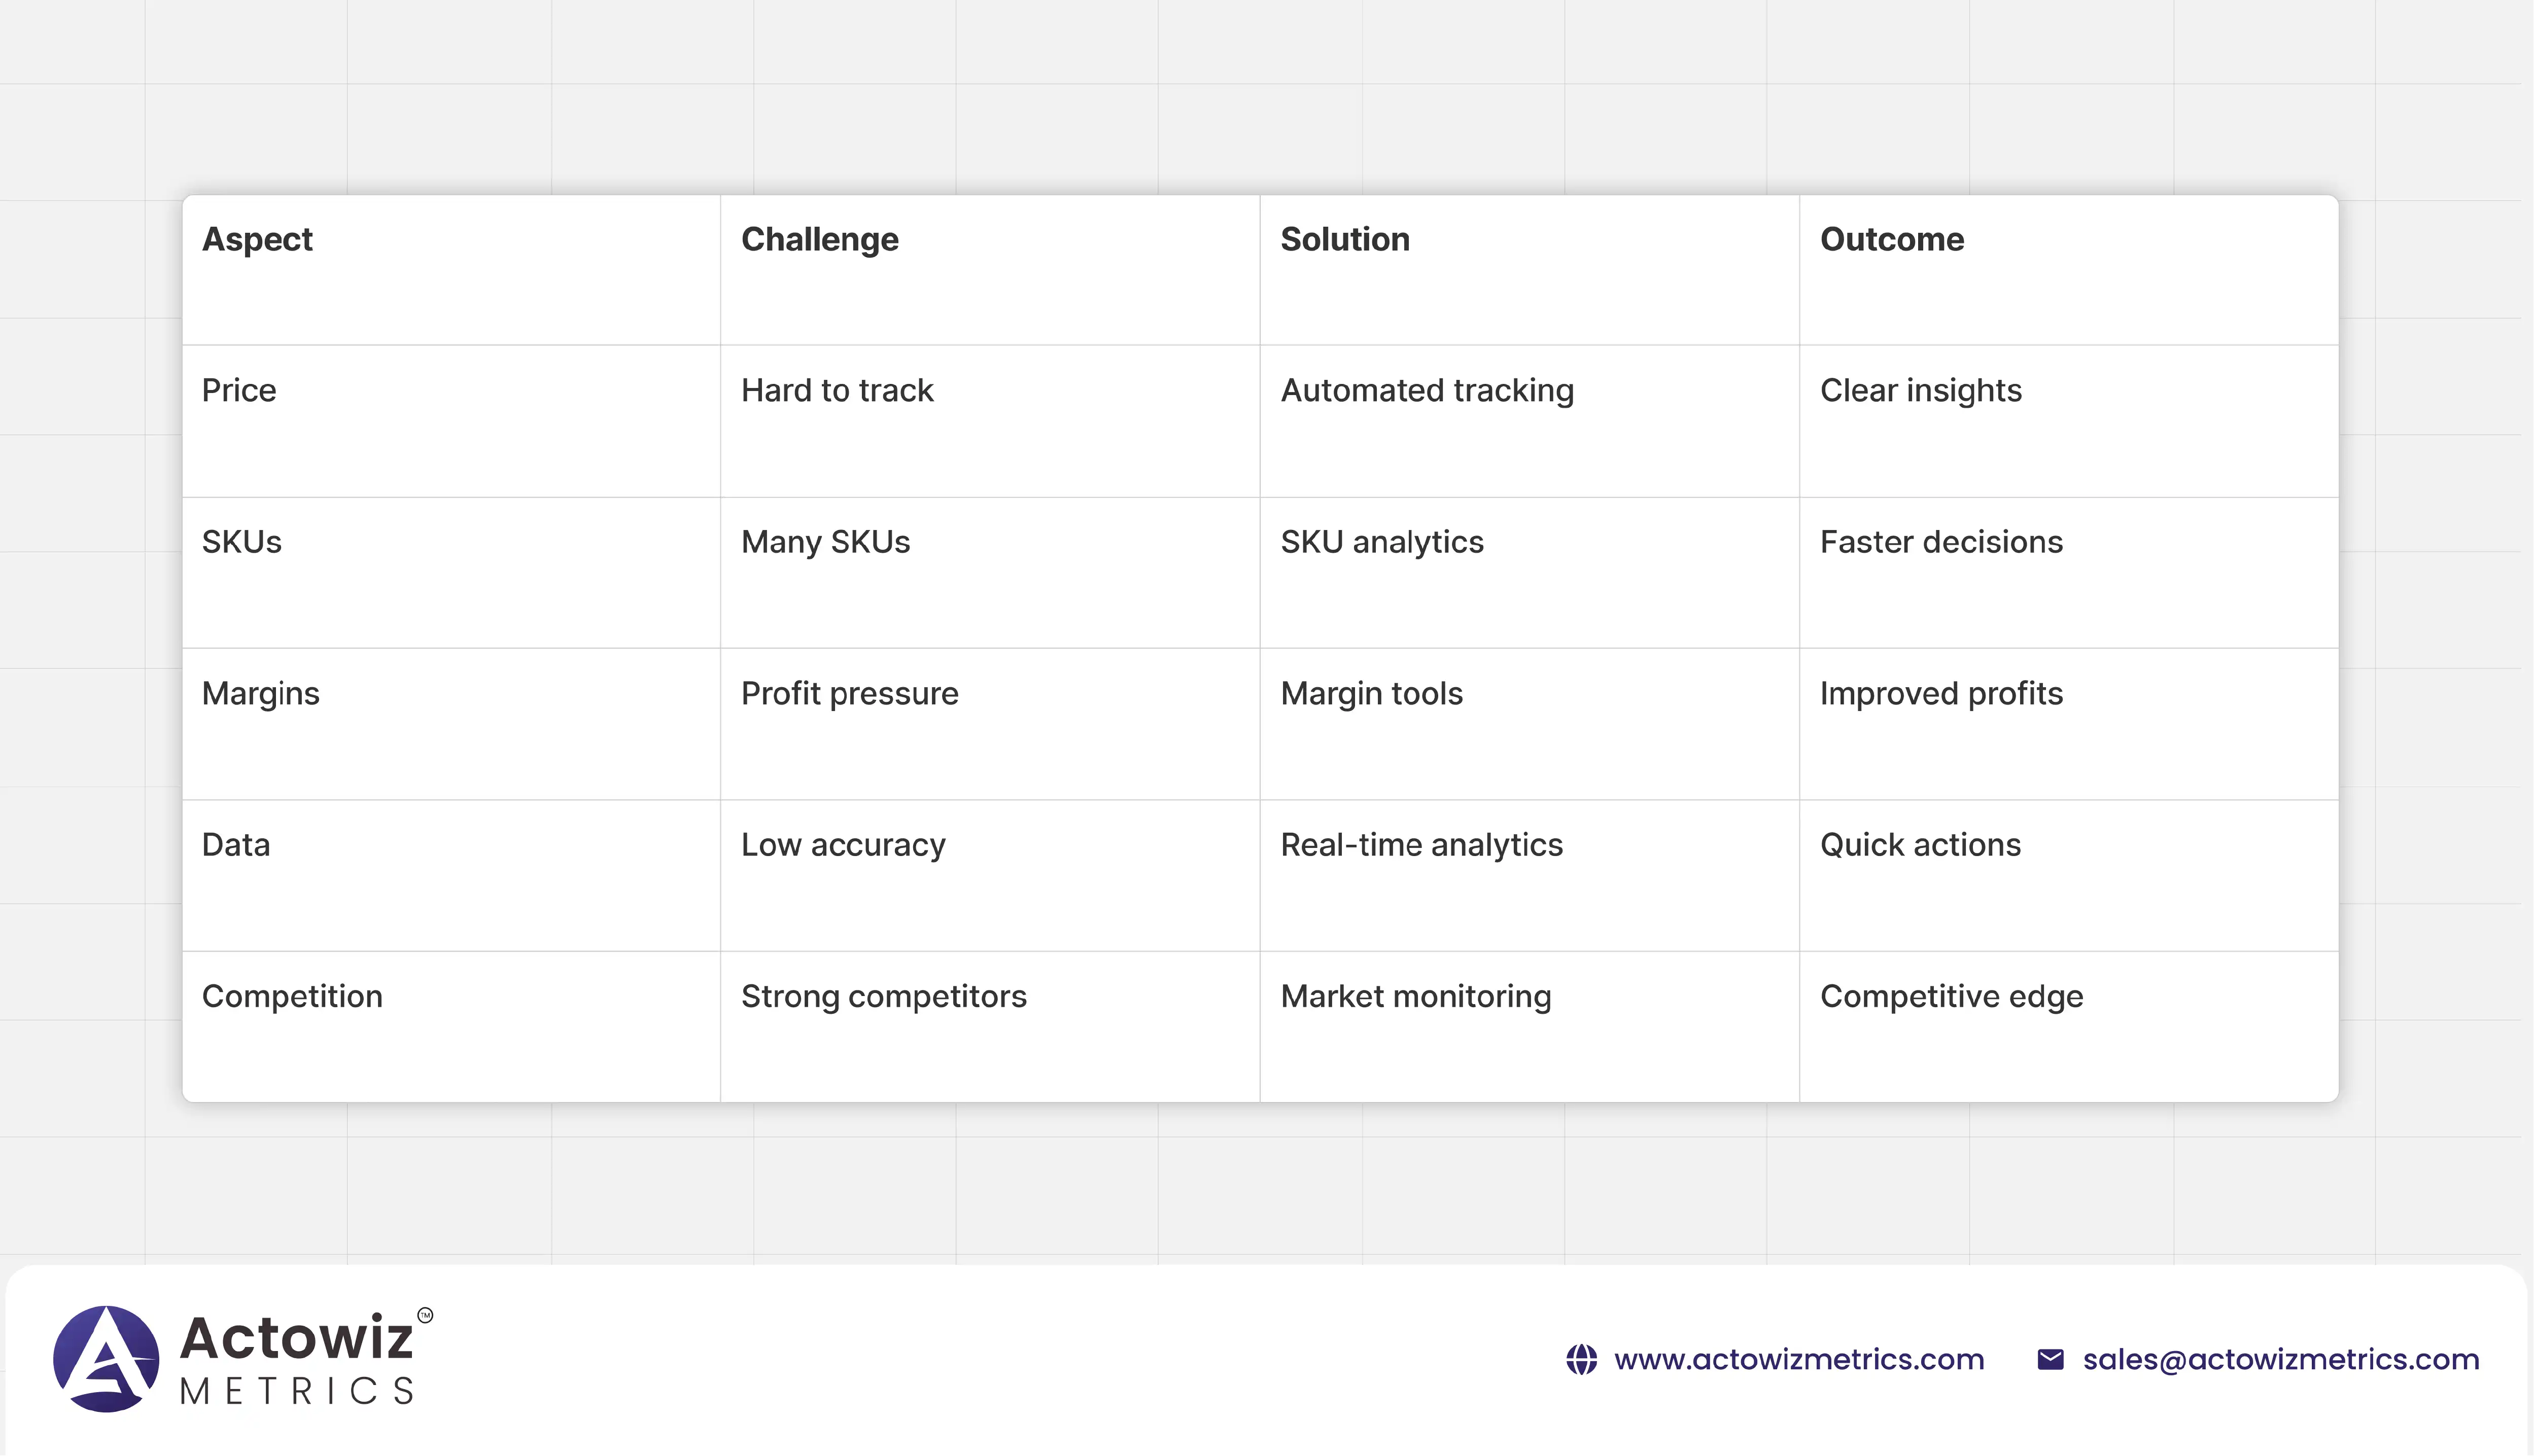This screenshot has height=1456, width=2534.
Task: Select the Challenge column header
Action: (x=819, y=240)
